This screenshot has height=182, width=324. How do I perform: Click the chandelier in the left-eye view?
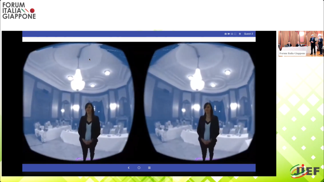(78, 81)
